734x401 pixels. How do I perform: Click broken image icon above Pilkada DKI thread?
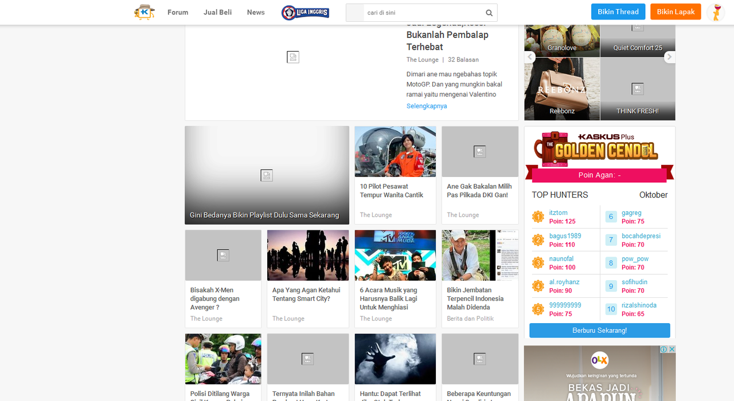(x=480, y=151)
